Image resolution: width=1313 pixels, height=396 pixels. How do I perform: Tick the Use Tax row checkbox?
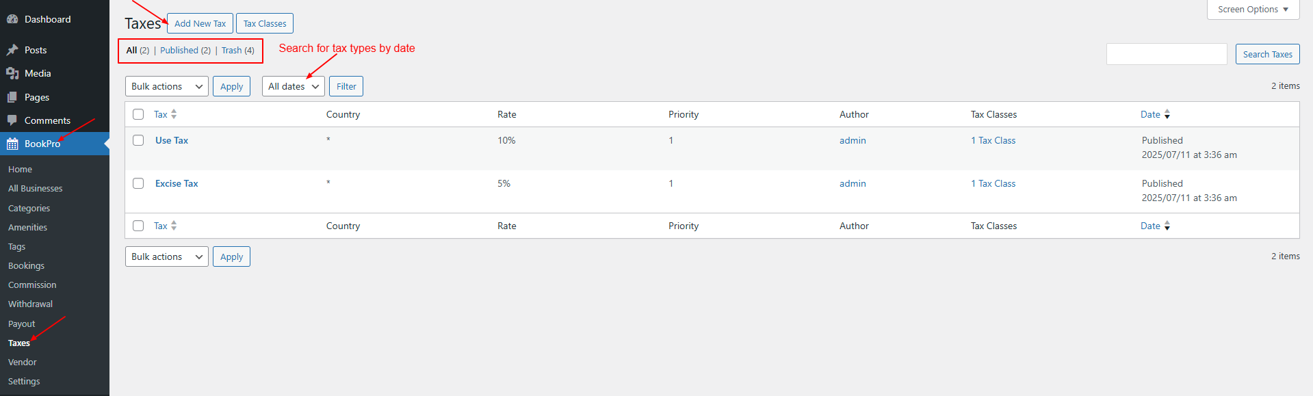(138, 140)
